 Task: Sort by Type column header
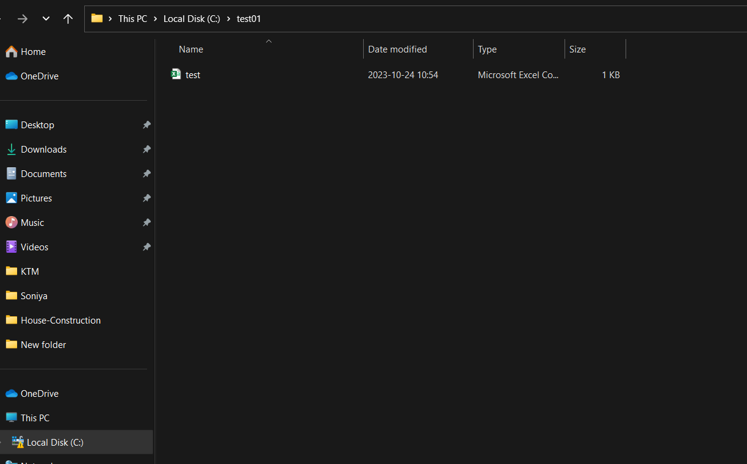click(x=487, y=49)
